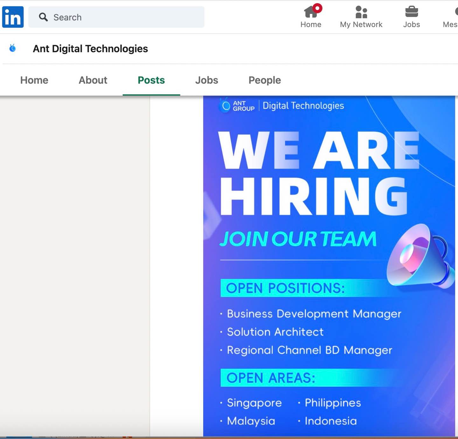Click the Ant Digital Technologies company name
Image resolution: width=458 pixels, height=439 pixels.
tap(90, 49)
